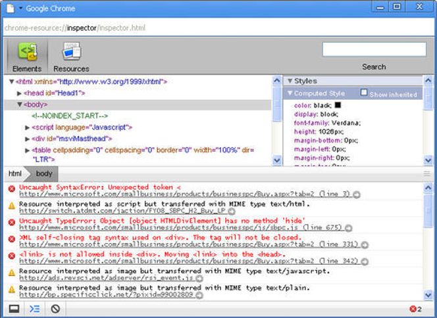Click Uncaught SyntaxError message text
437x318 pixels.
pyautogui.click(x=100, y=187)
